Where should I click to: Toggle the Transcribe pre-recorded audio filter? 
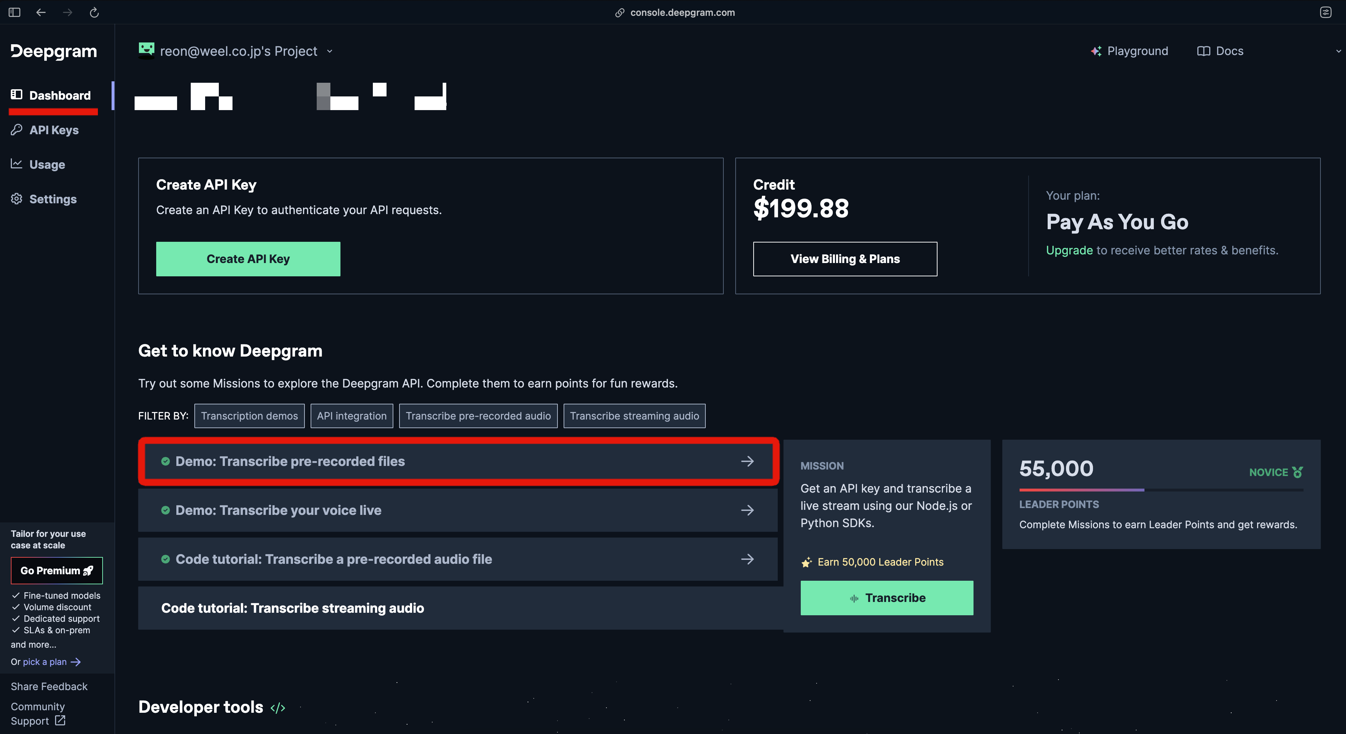tap(478, 416)
